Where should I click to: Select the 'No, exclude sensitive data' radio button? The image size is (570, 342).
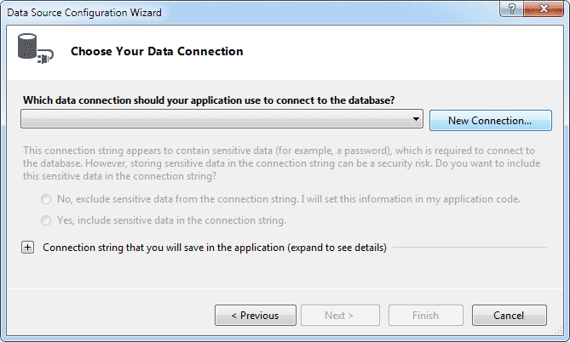(x=45, y=199)
